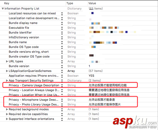158x130 pixels.
Task: Open key stepper for Required device capabilities
Action: tap(62, 114)
